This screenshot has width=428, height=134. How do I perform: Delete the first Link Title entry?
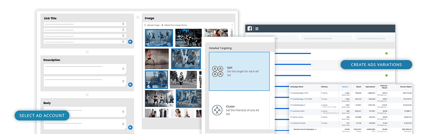point(123,24)
